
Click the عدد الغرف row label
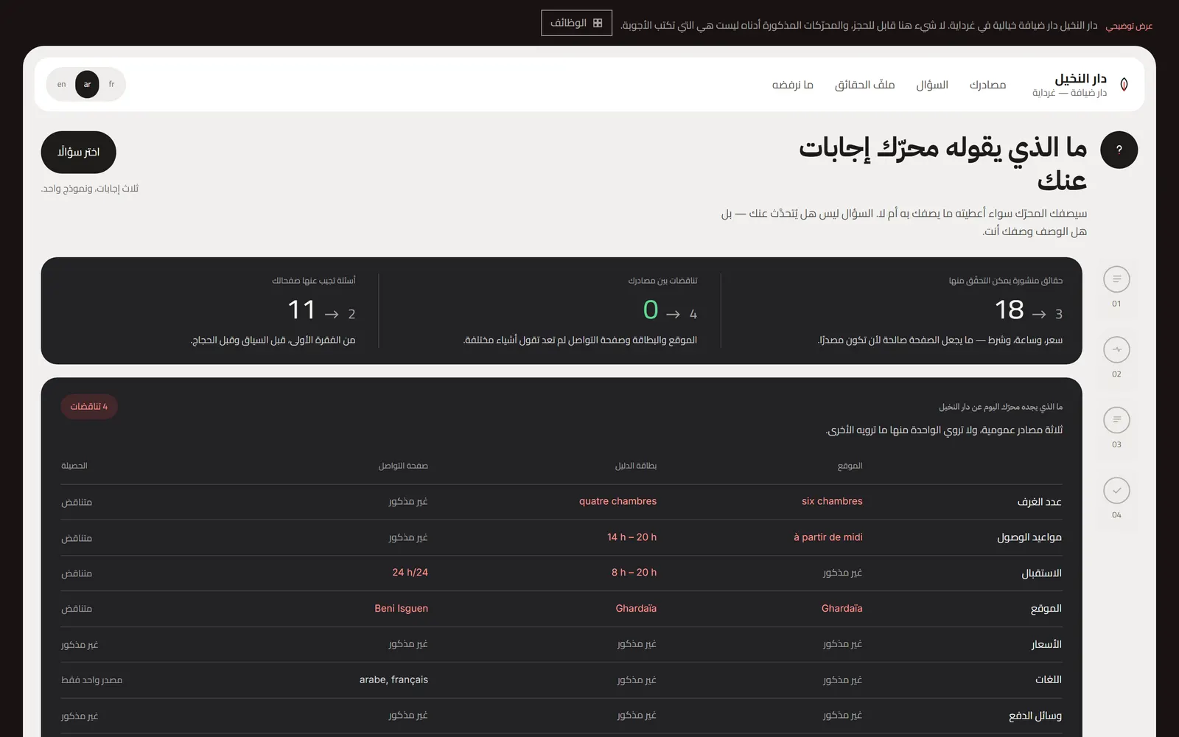[x=1040, y=502]
